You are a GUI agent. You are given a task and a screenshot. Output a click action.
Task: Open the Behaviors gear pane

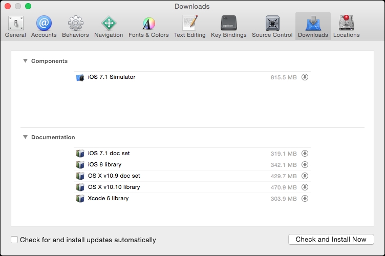pos(75,27)
